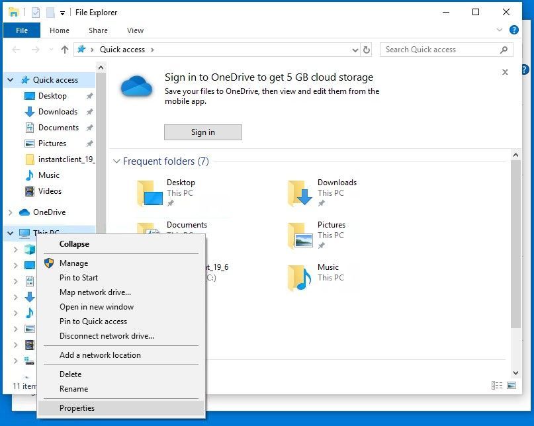534x426 pixels.
Task: Dismiss the OneDrive sign-in banner
Action: click(x=505, y=72)
